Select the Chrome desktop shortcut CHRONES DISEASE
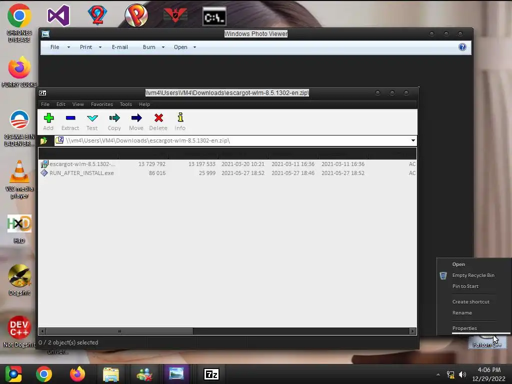This screenshot has height=384, width=512. point(19,23)
